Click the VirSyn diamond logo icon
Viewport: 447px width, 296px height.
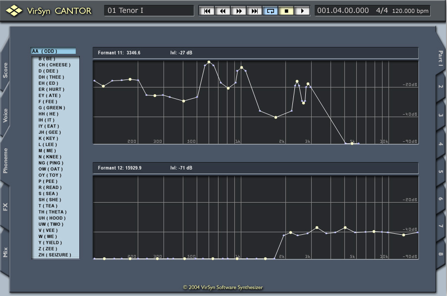tap(14, 11)
